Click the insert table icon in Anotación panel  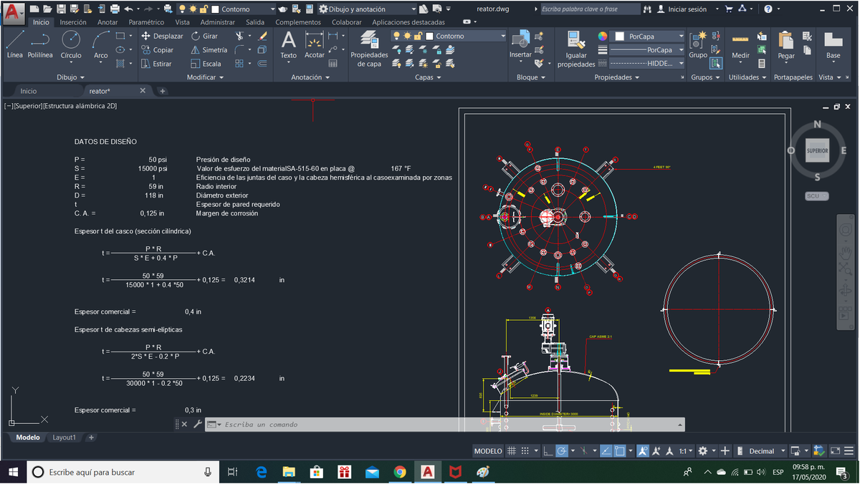pos(333,64)
